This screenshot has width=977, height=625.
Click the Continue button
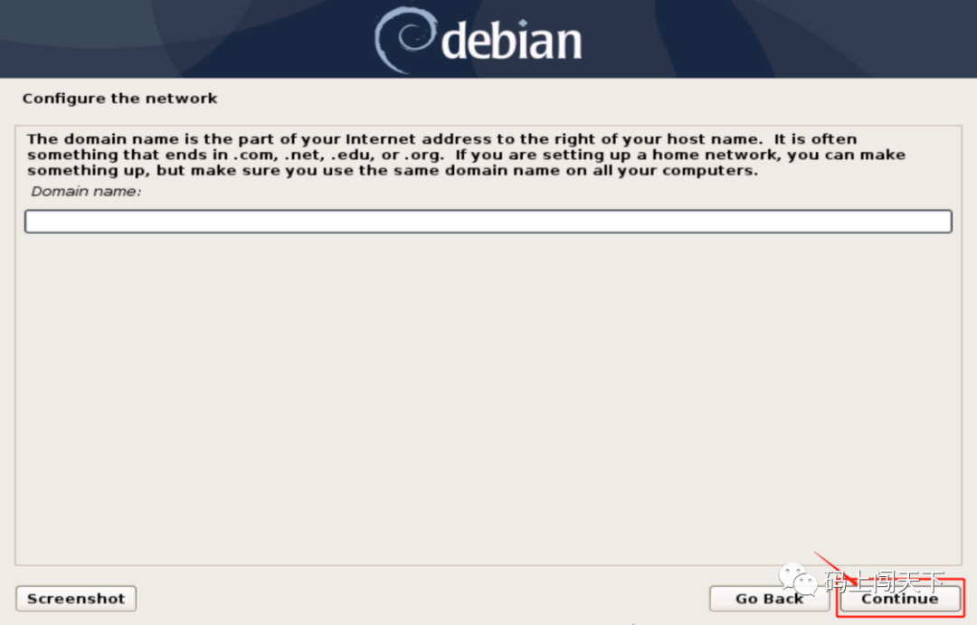coord(900,599)
